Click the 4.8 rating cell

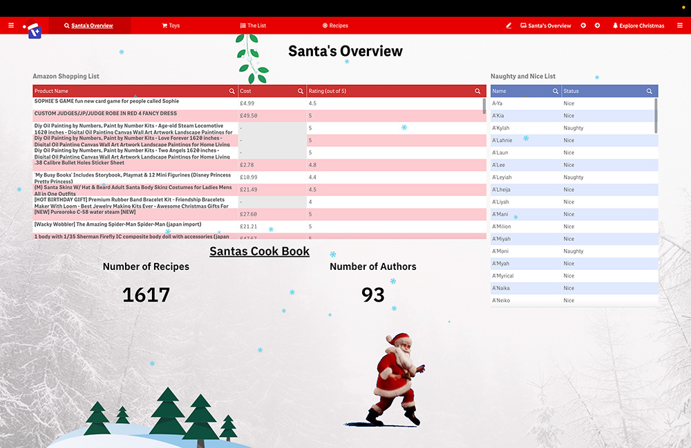point(396,165)
